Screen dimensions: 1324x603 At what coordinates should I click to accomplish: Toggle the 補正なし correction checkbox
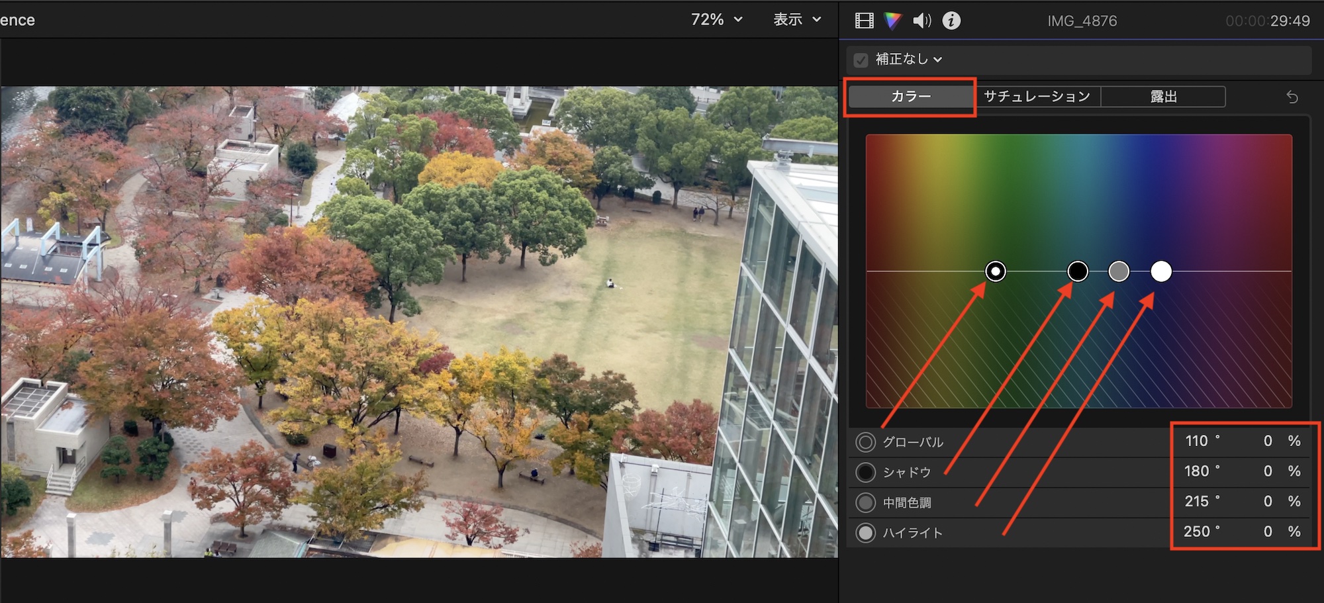click(861, 60)
